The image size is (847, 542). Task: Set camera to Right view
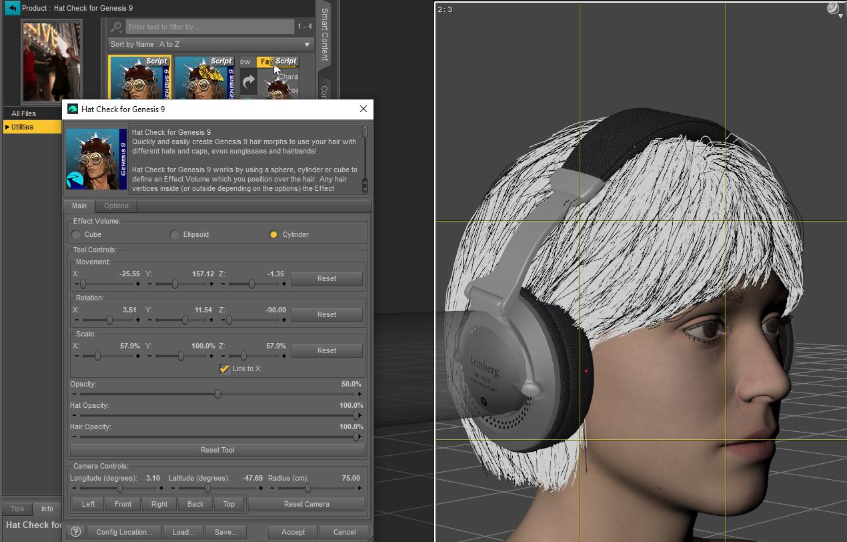click(159, 504)
